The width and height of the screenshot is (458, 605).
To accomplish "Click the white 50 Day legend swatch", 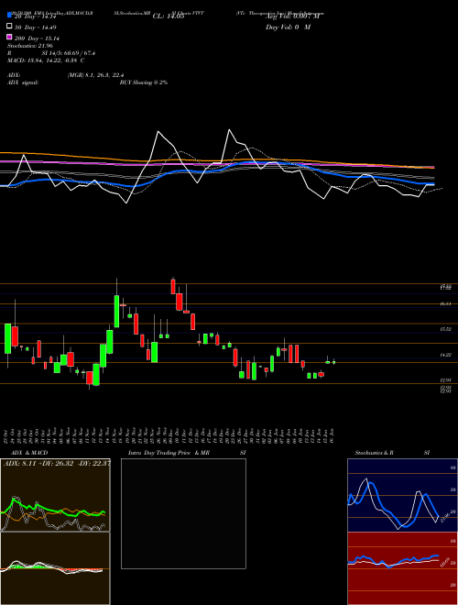I will coord(9,27).
